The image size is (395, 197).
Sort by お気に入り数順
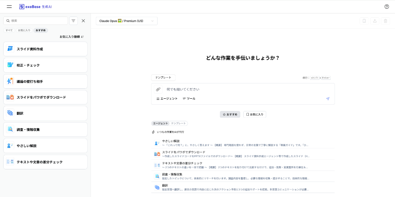pos(71,37)
